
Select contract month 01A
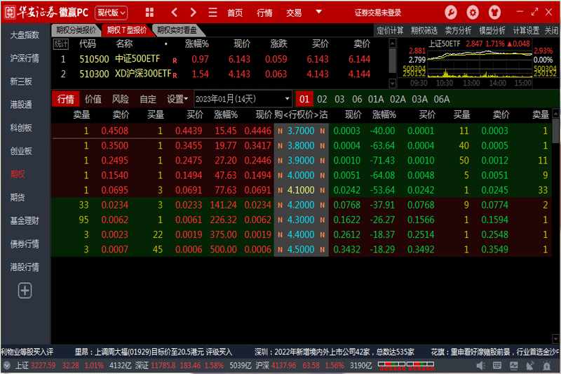[376, 99]
